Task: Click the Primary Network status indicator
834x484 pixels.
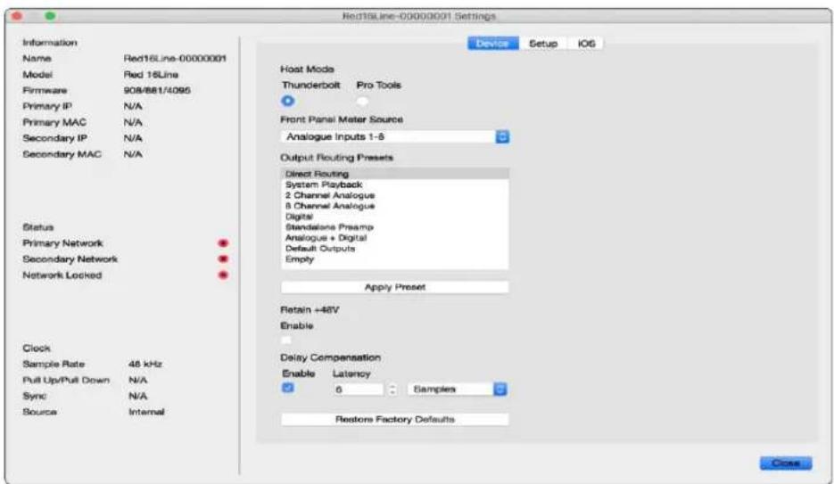Action: click(x=223, y=243)
